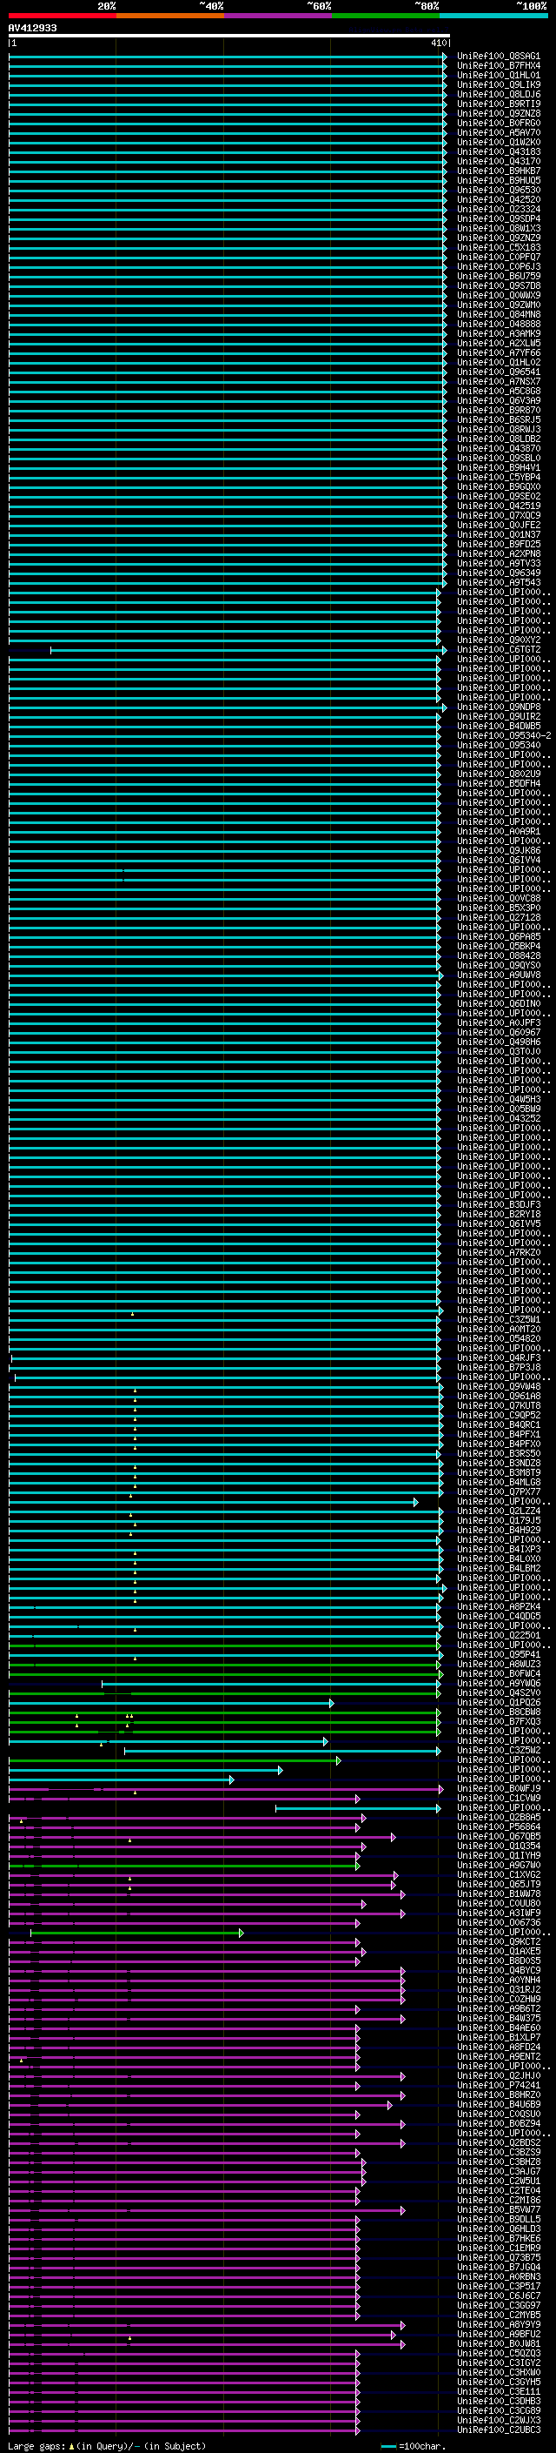Open hit UniRef100_Q1HL01
The width and height of the screenshot is (556, 2453).
pyautogui.click(x=499, y=75)
